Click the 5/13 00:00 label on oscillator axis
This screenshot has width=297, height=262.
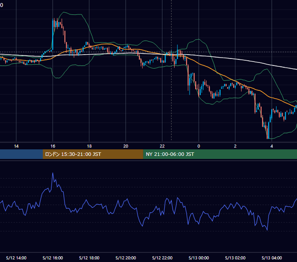pos(199,258)
